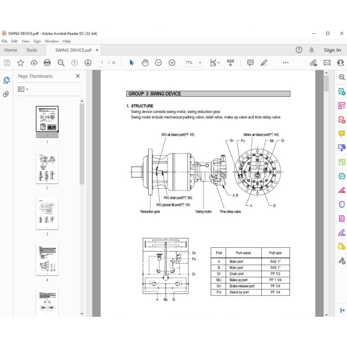Switch to the Home tab
347x347 pixels.
point(10,50)
